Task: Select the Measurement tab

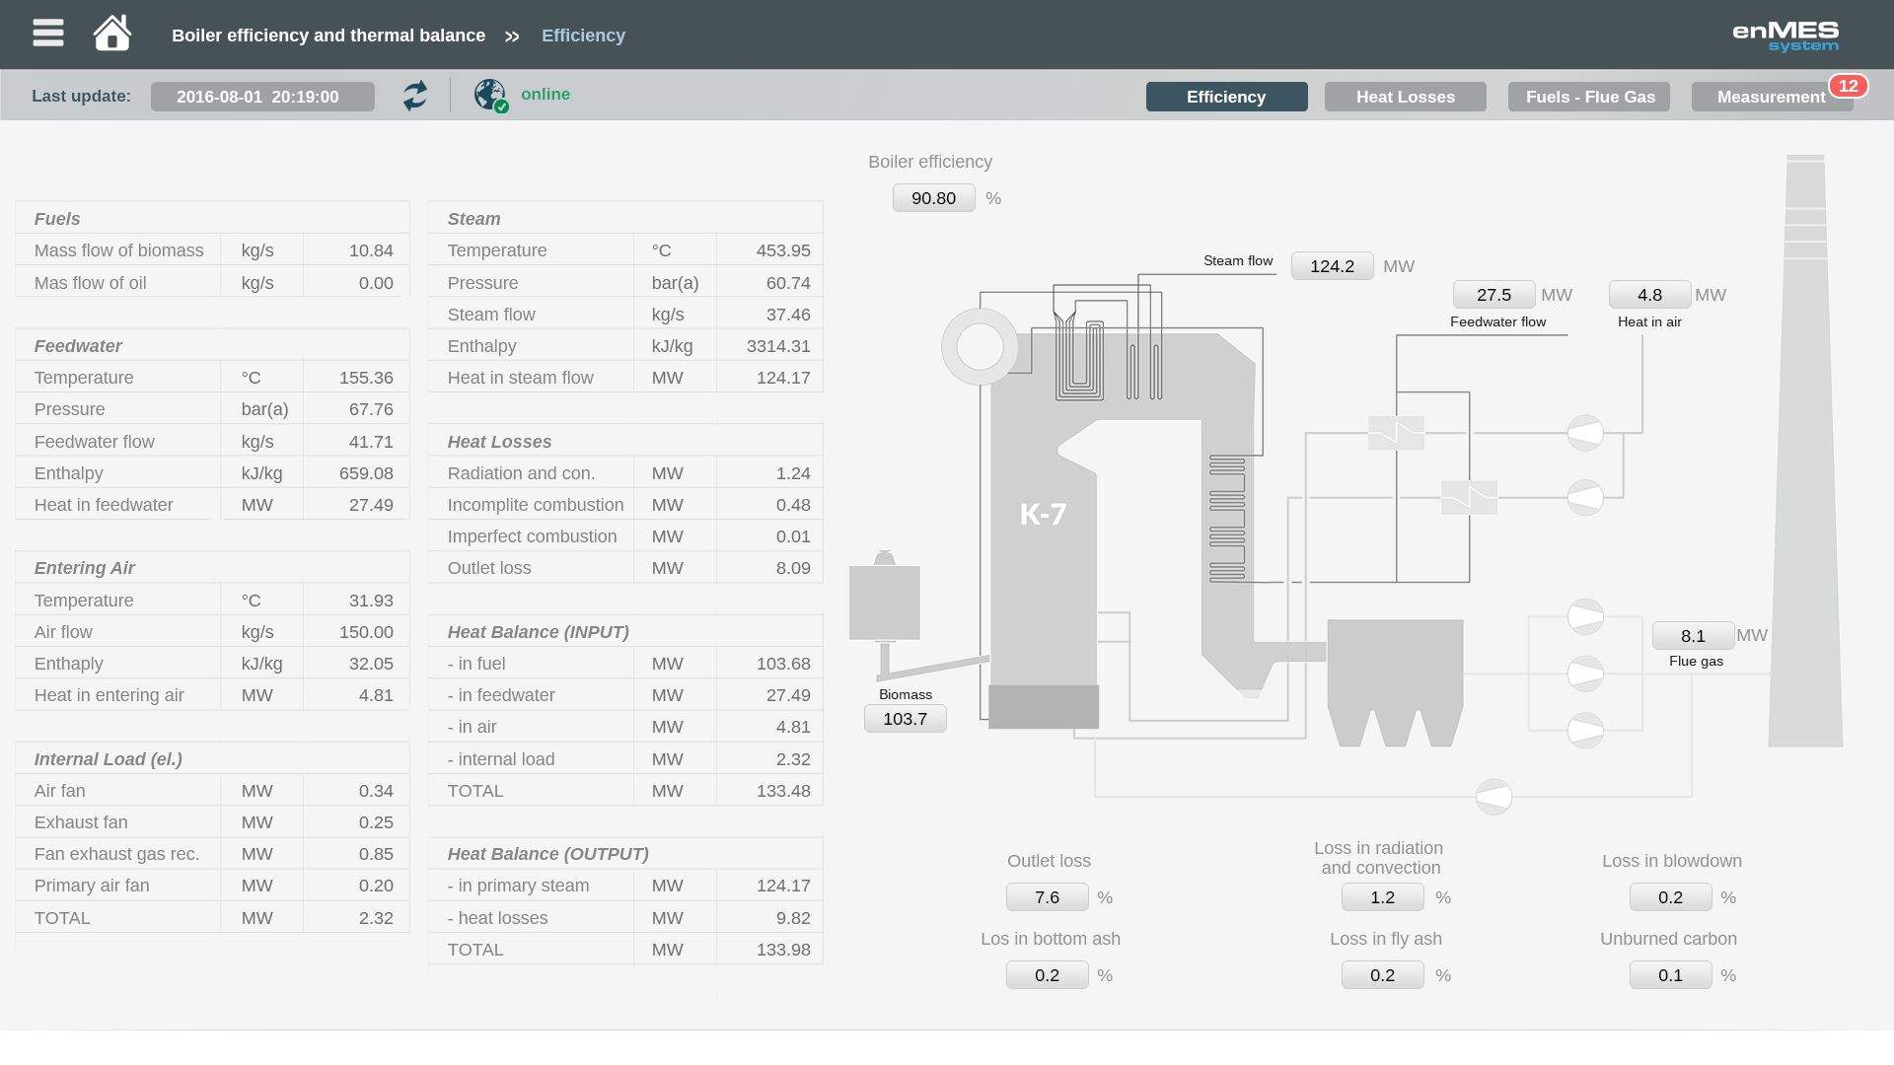Action: (1770, 97)
